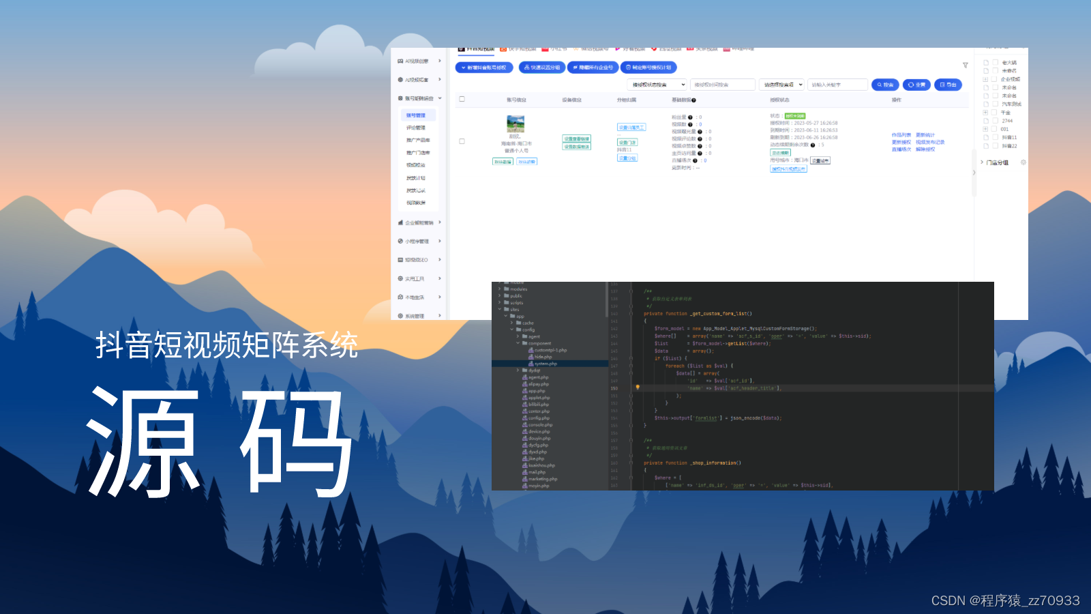
Task: Collapse the component folder in file tree
Action: (518, 343)
